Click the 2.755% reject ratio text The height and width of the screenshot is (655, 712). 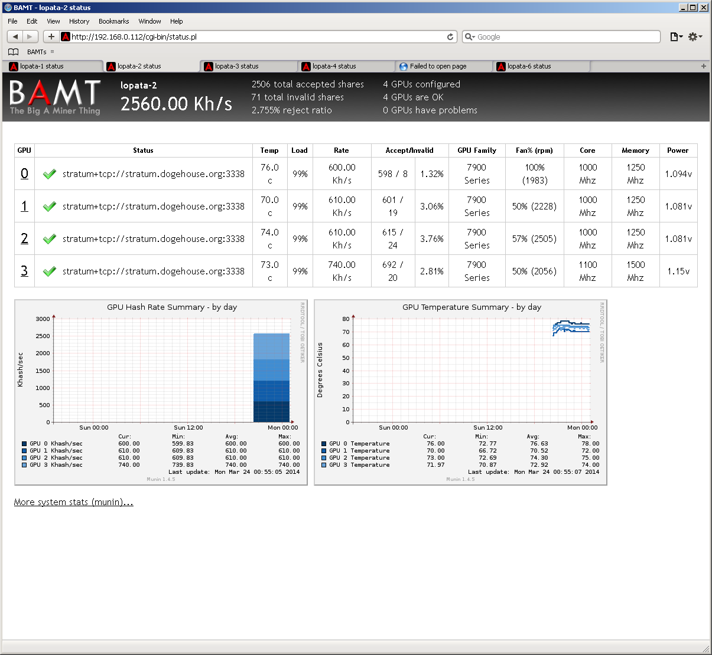coord(292,110)
